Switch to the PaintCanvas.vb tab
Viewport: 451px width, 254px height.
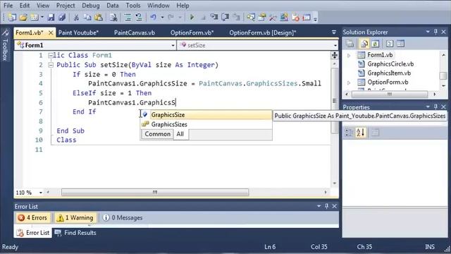[135, 32]
